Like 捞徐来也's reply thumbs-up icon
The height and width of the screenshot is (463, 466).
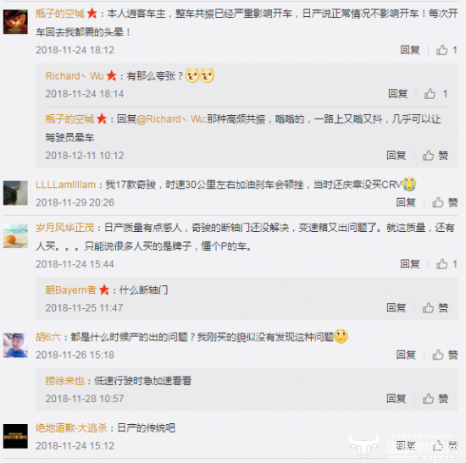tap(428, 399)
